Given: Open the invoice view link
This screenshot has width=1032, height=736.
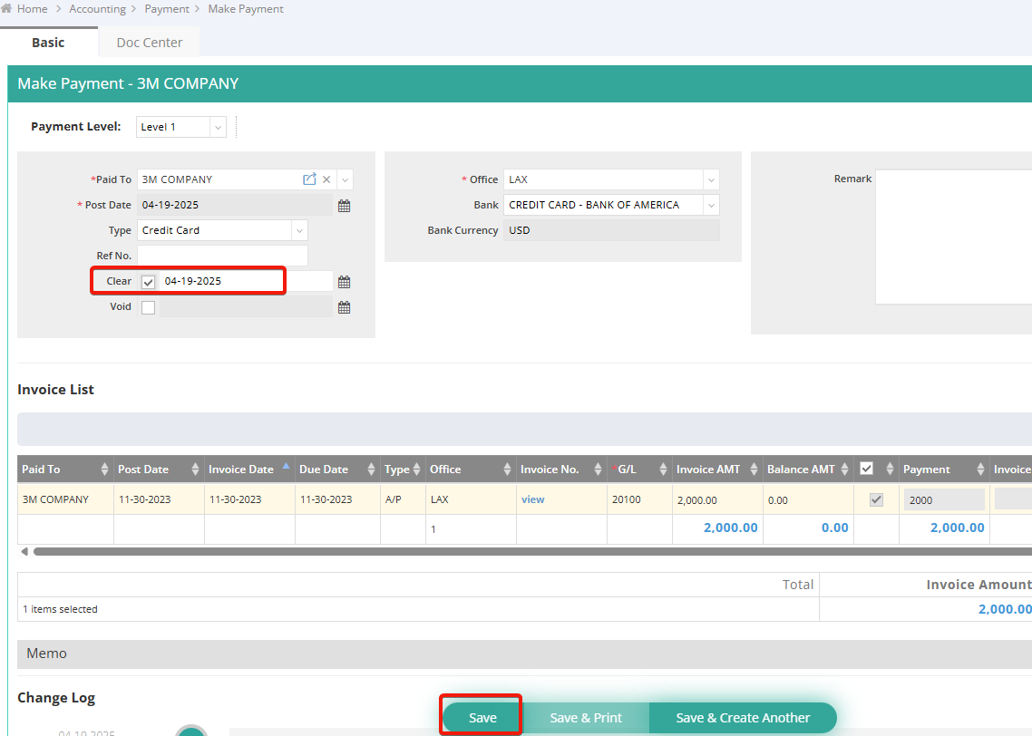Looking at the screenshot, I should (533, 499).
